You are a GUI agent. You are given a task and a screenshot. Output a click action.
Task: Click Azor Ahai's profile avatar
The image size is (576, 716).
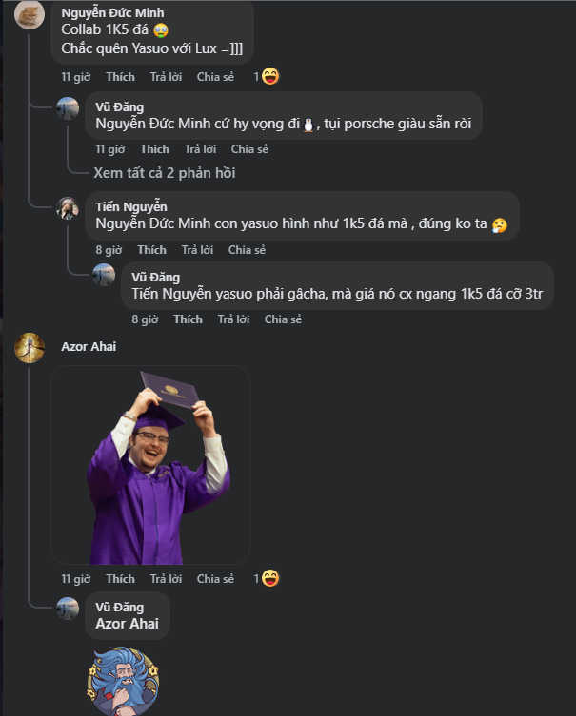point(30,348)
